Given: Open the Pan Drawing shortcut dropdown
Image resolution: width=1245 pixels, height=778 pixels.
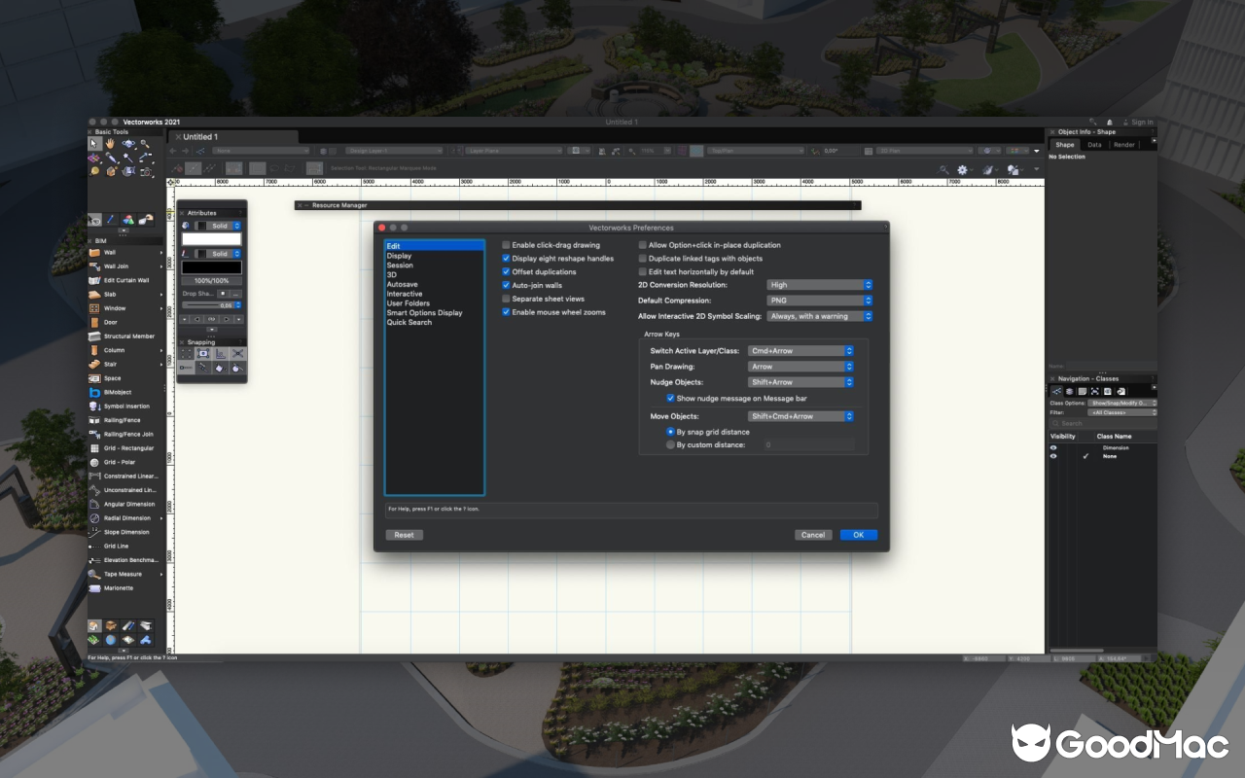Looking at the screenshot, I should pos(800,367).
